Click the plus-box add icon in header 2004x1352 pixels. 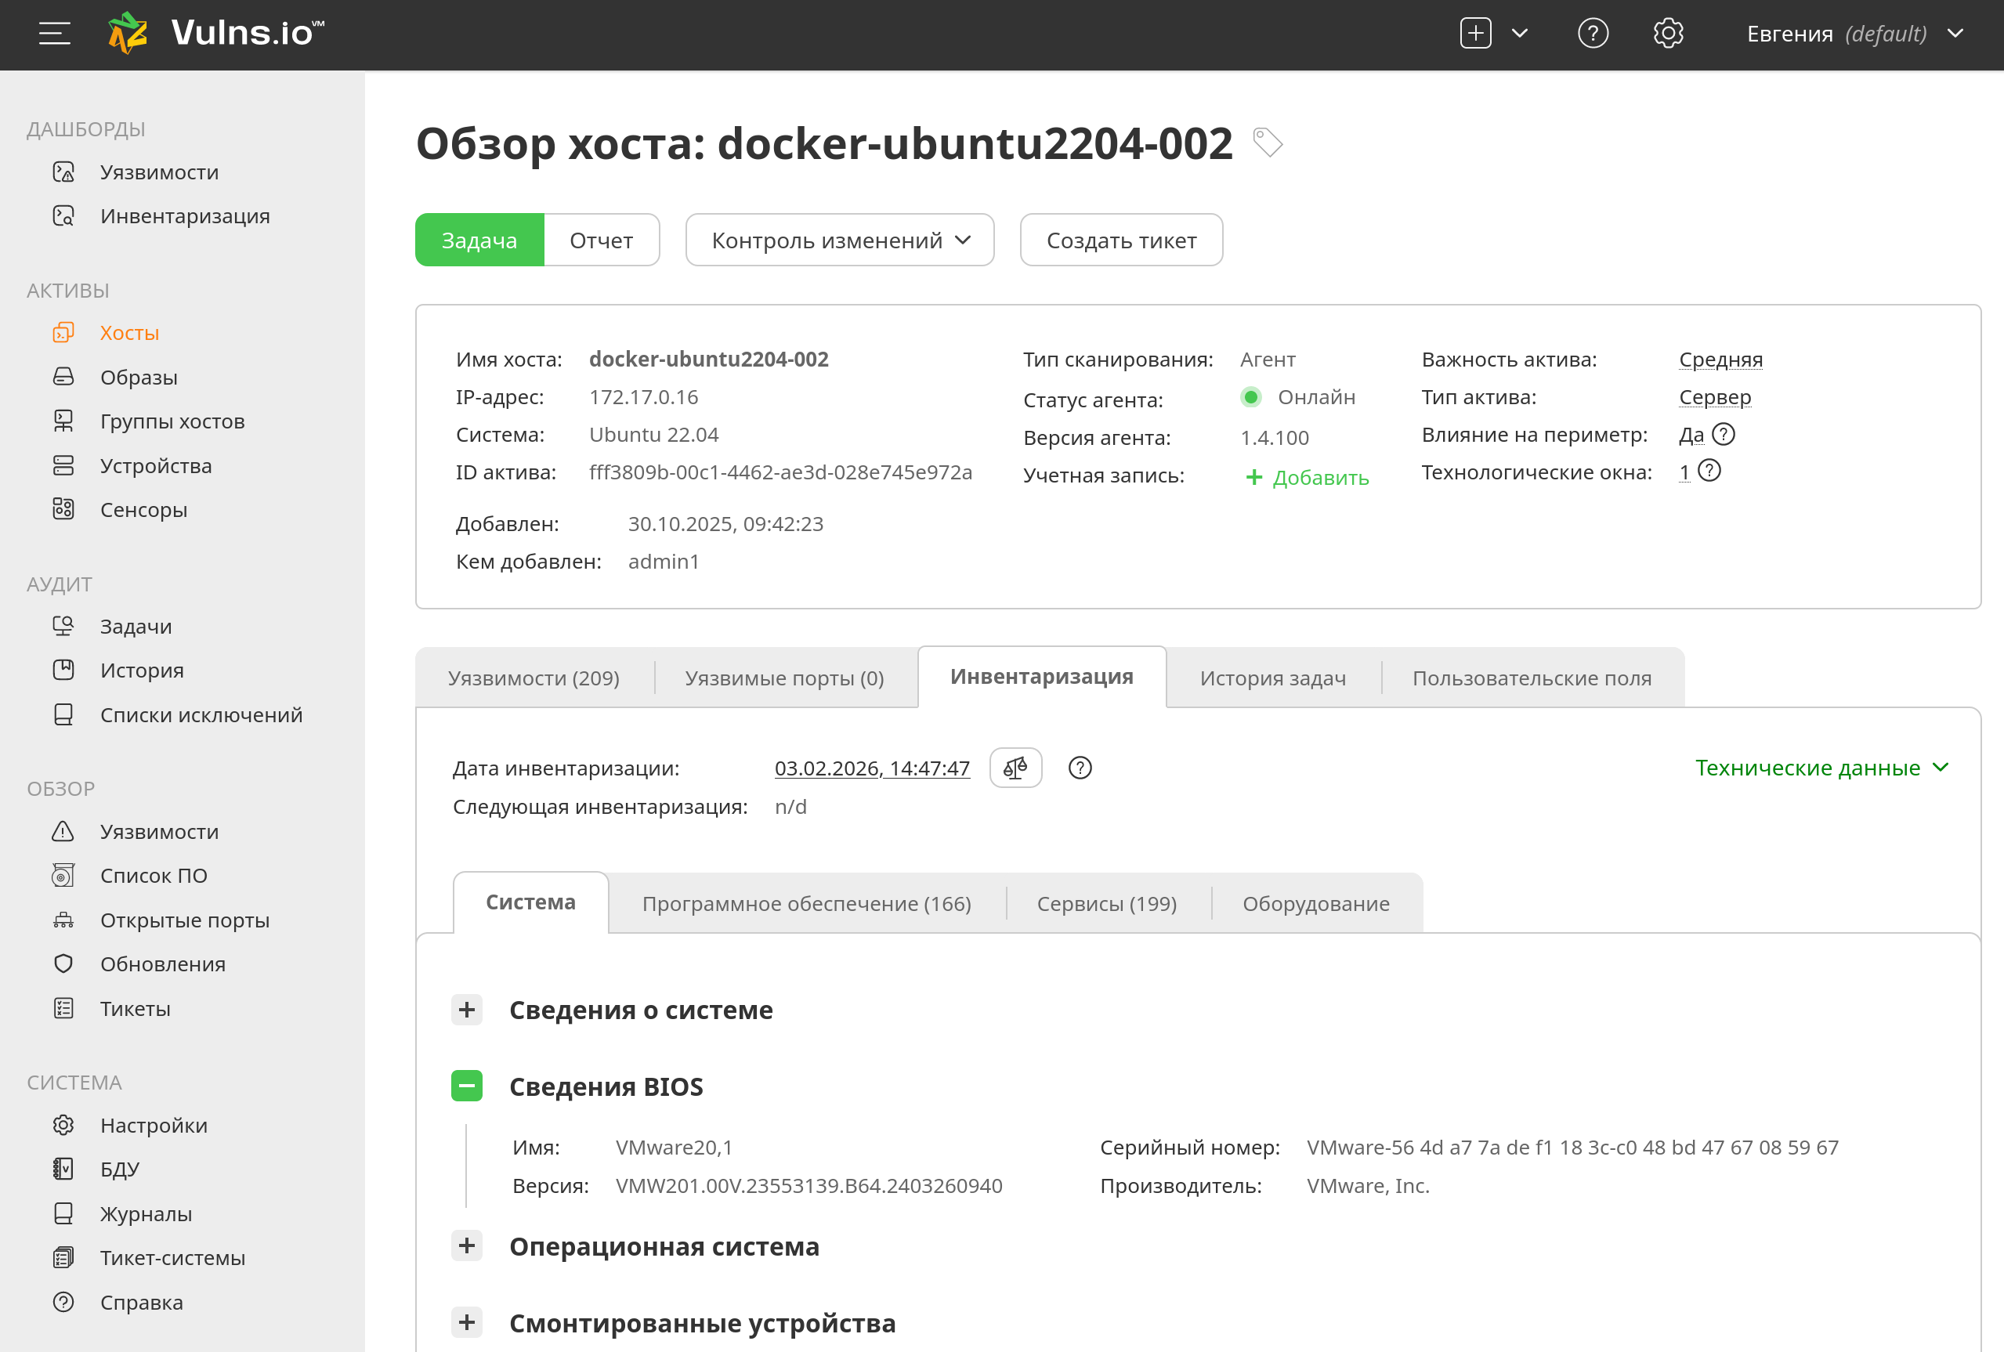coord(1475,34)
